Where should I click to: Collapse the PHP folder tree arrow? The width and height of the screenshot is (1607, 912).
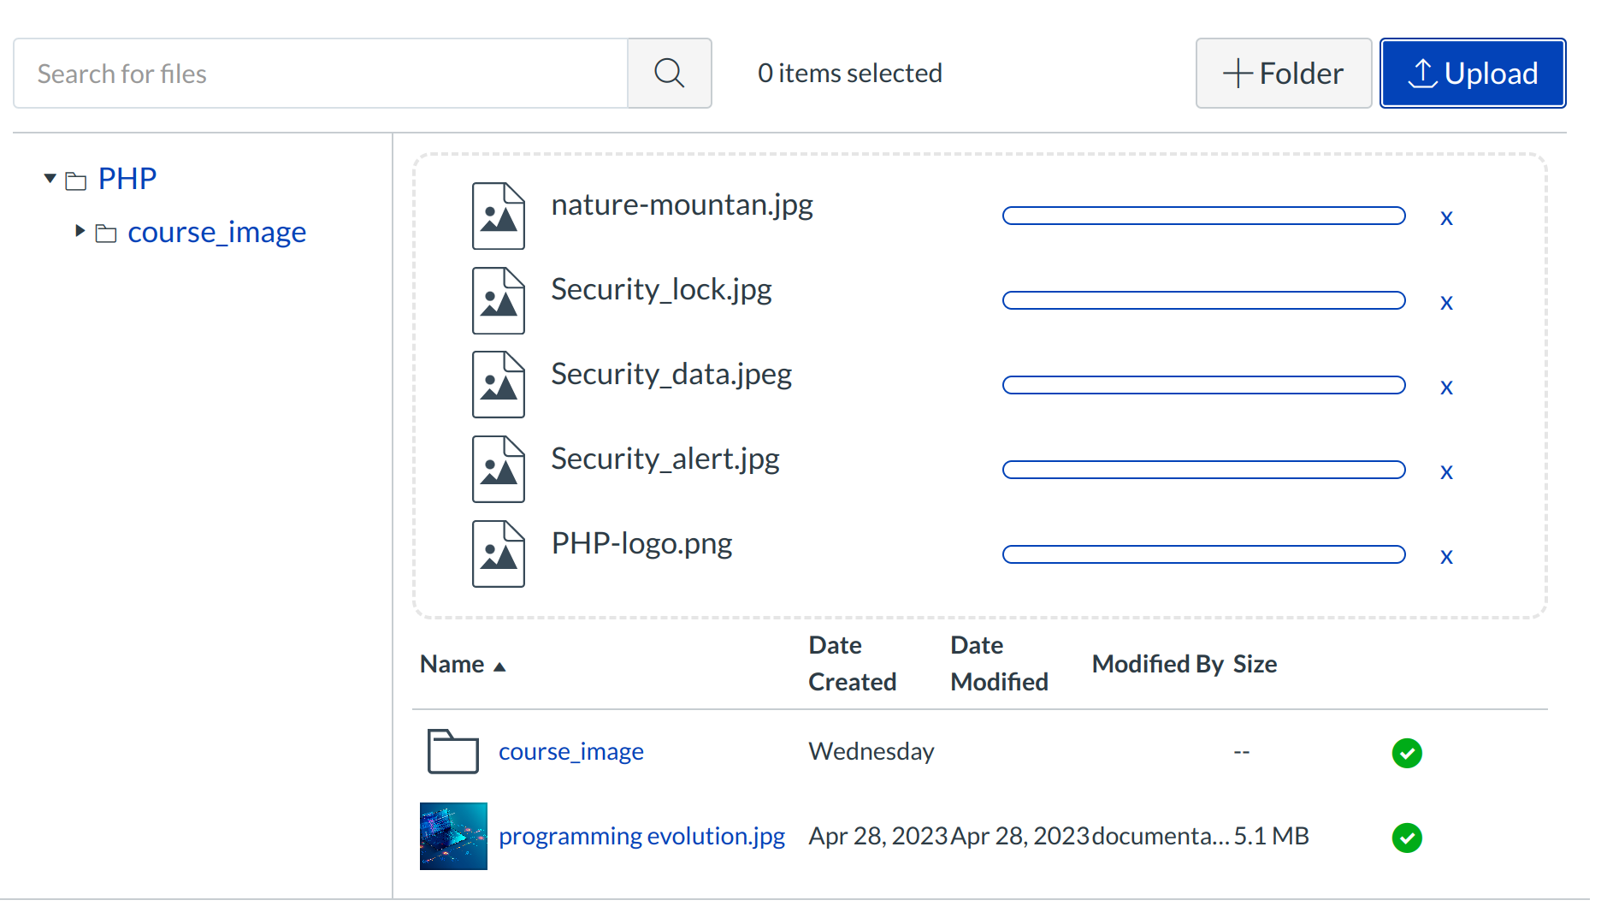coord(50,179)
